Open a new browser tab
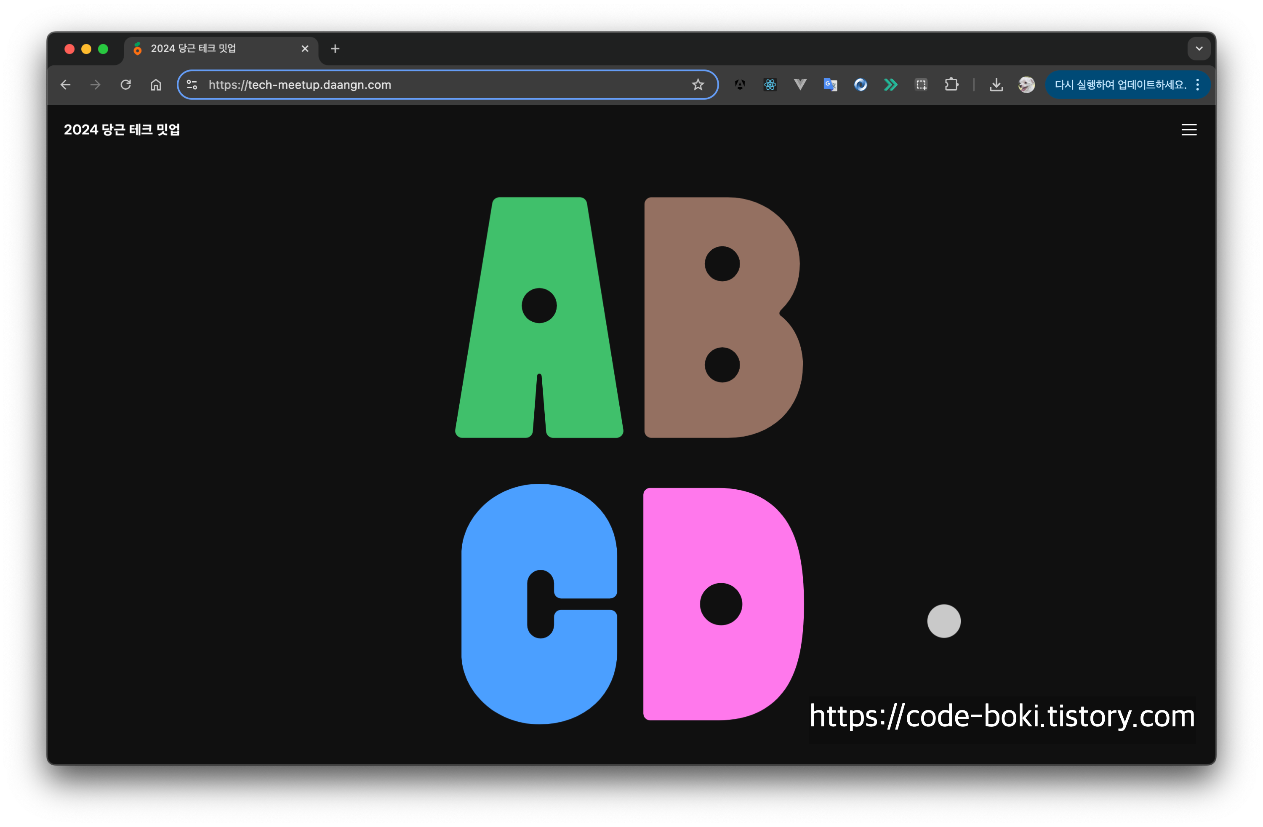This screenshot has height=827, width=1263. pyautogui.click(x=335, y=48)
